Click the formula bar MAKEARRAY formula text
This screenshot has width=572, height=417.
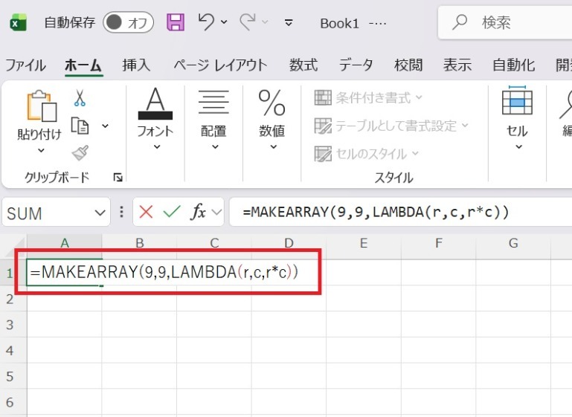pyautogui.click(x=376, y=212)
